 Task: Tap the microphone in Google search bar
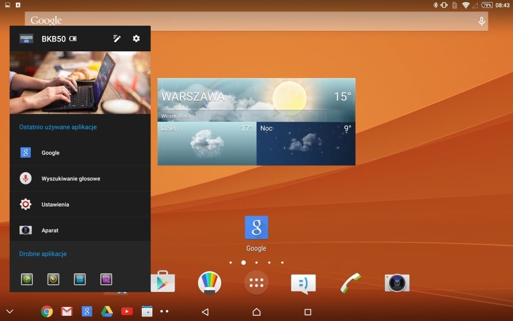tap(481, 22)
